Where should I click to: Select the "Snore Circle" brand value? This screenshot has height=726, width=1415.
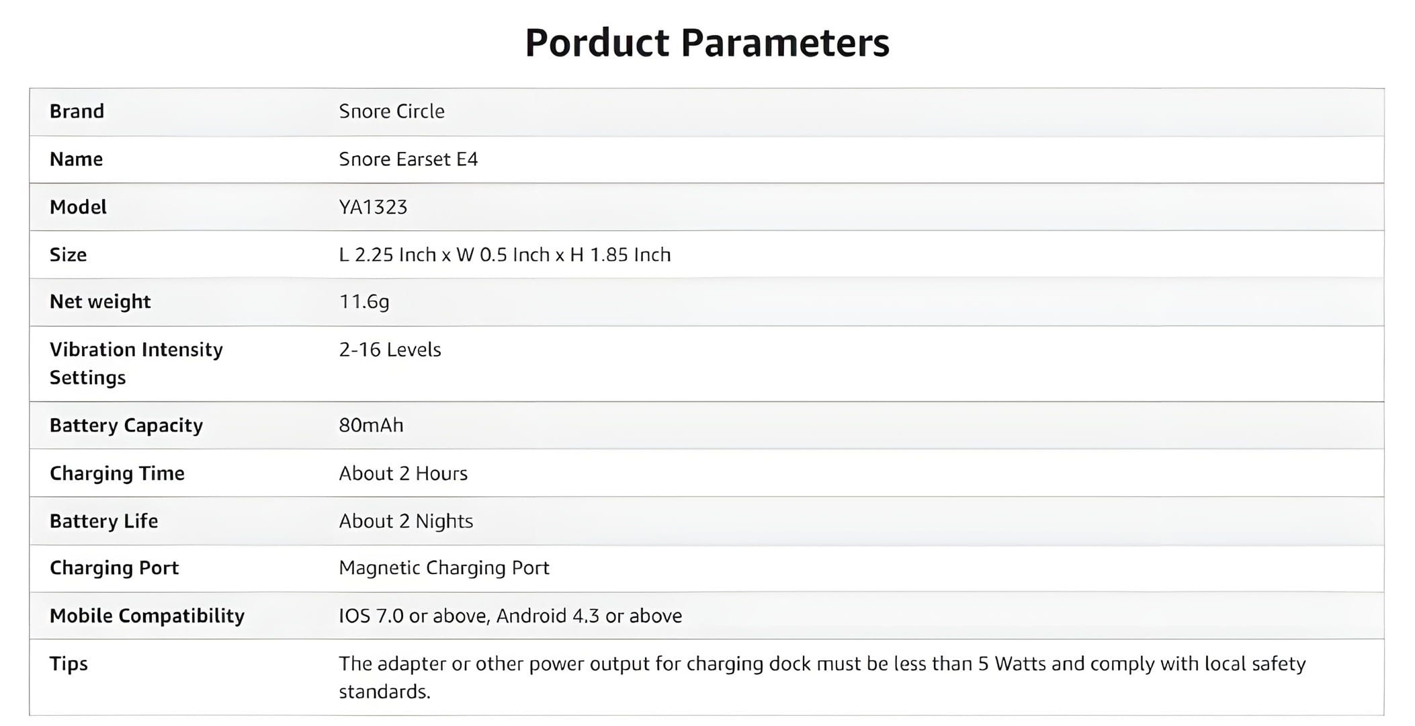point(391,112)
